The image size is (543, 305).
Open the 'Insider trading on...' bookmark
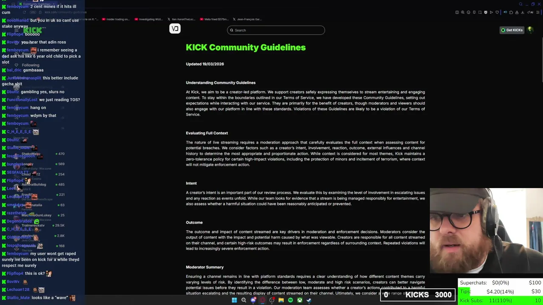coord(115,19)
